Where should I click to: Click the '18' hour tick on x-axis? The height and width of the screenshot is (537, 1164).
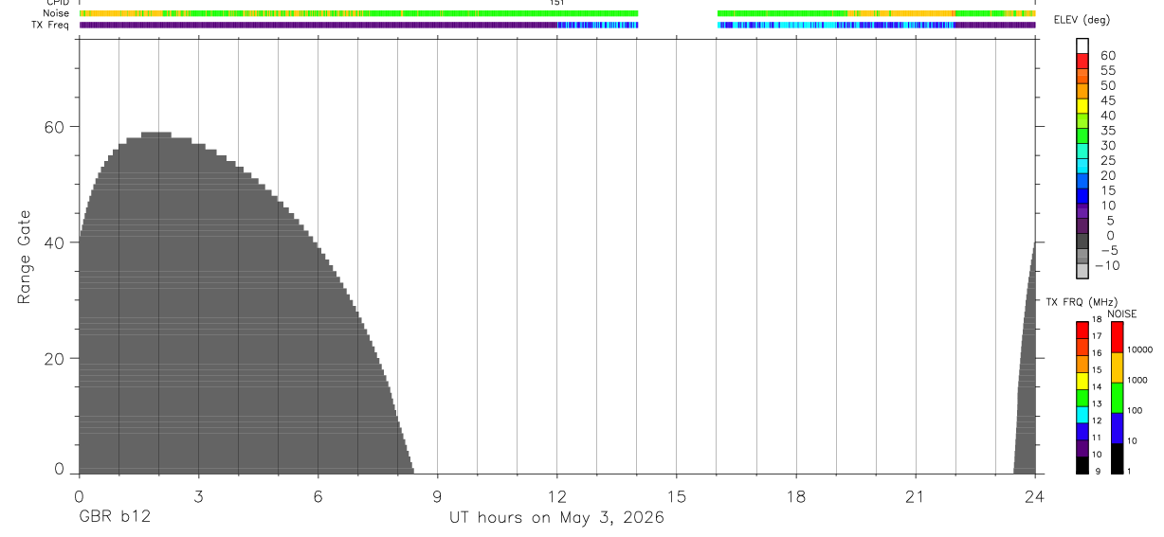tap(795, 496)
